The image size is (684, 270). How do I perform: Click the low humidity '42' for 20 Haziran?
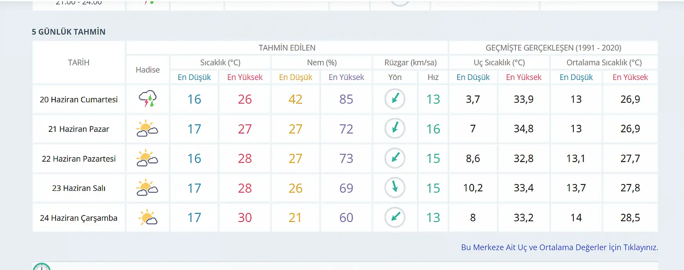295,99
